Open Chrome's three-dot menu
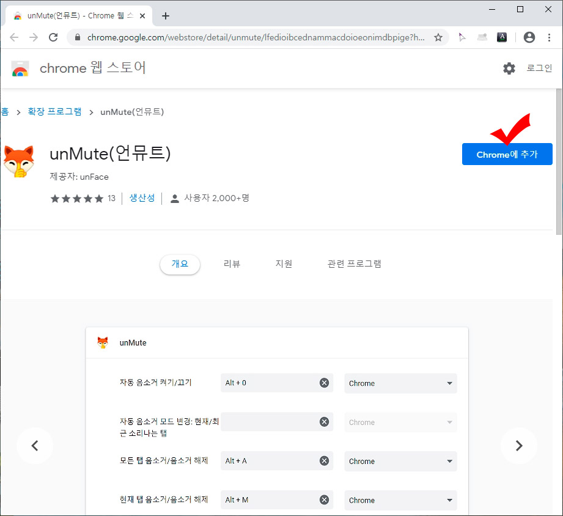The width and height of the screenshot is (563, 516). tap(549, 37)
